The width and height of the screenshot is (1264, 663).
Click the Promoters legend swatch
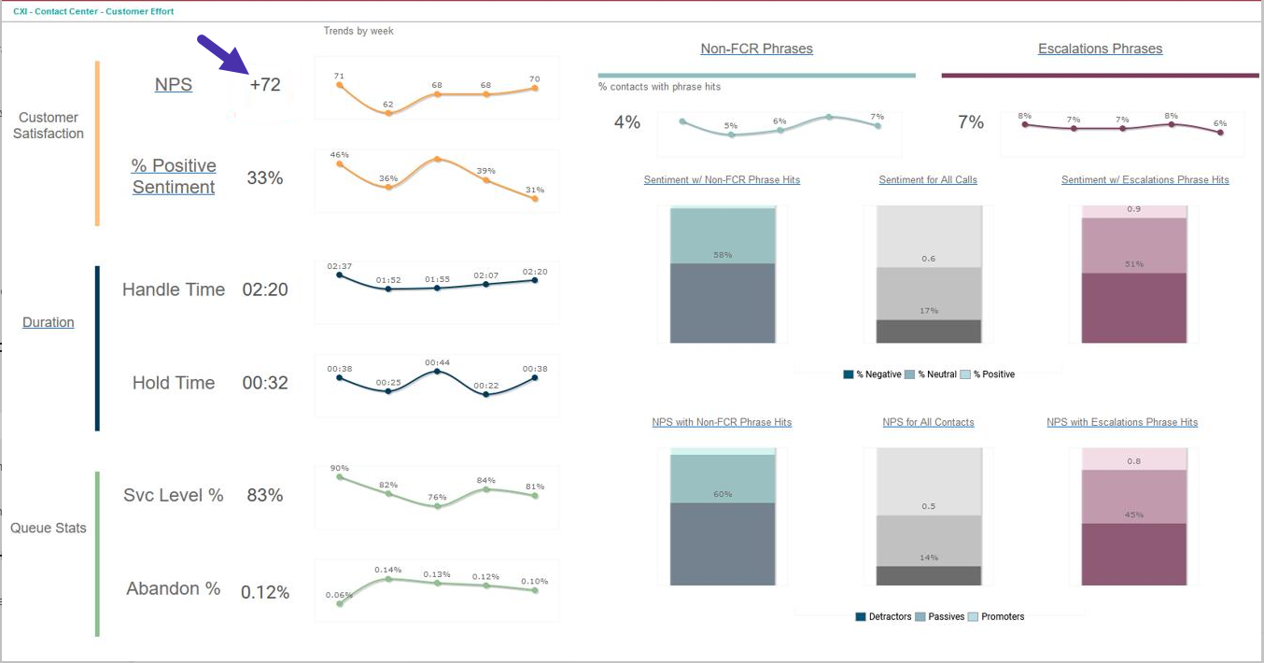click(974, 617)
